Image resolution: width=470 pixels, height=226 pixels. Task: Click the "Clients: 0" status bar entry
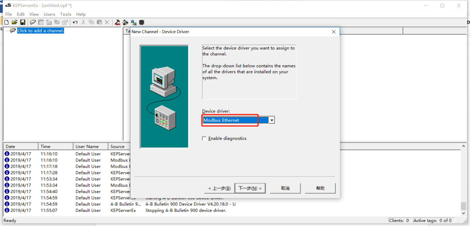point(399,220)
